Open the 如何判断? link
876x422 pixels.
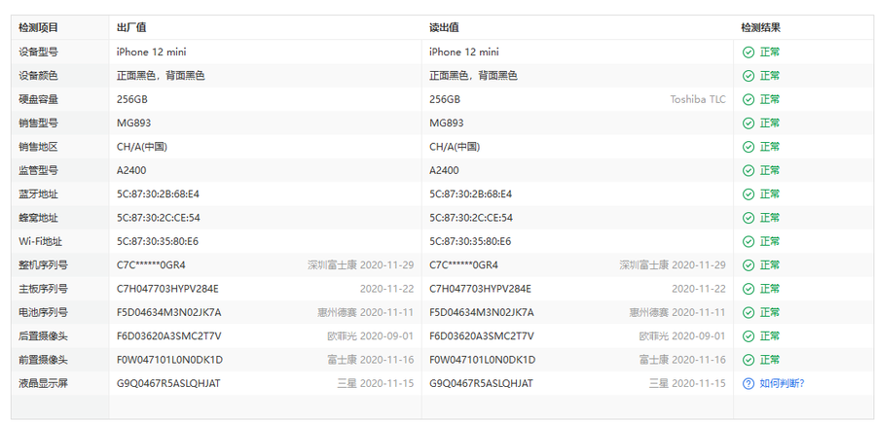tap(783, 383)
